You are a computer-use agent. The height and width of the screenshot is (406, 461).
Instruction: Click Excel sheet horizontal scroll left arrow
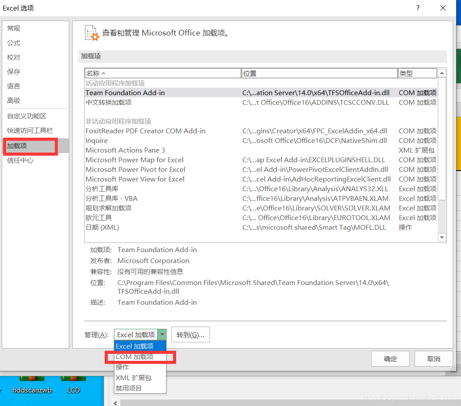click(x=116, y=403)
